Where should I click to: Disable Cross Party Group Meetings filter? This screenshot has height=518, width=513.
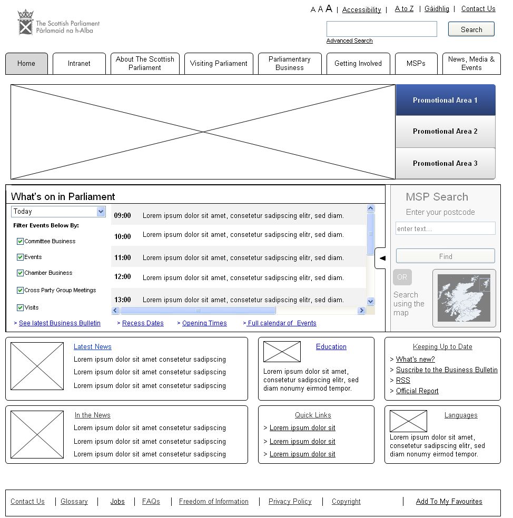(21, 290)
